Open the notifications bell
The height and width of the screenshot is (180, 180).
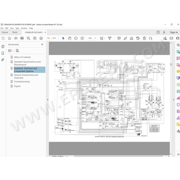(164, 32)
